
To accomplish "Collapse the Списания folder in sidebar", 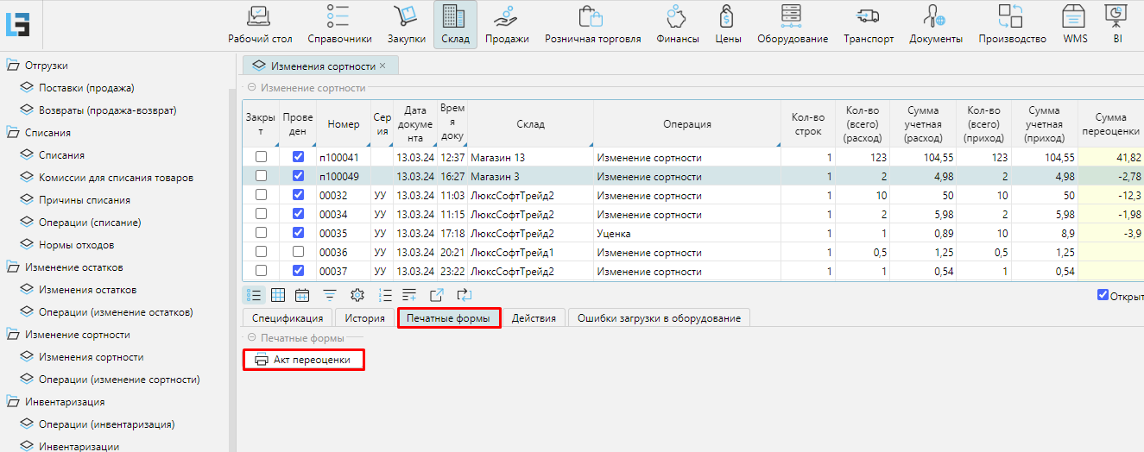I will (x=13, y=133).
